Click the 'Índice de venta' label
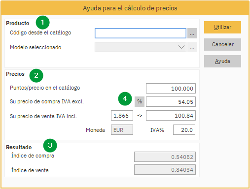 pos(30,170)
